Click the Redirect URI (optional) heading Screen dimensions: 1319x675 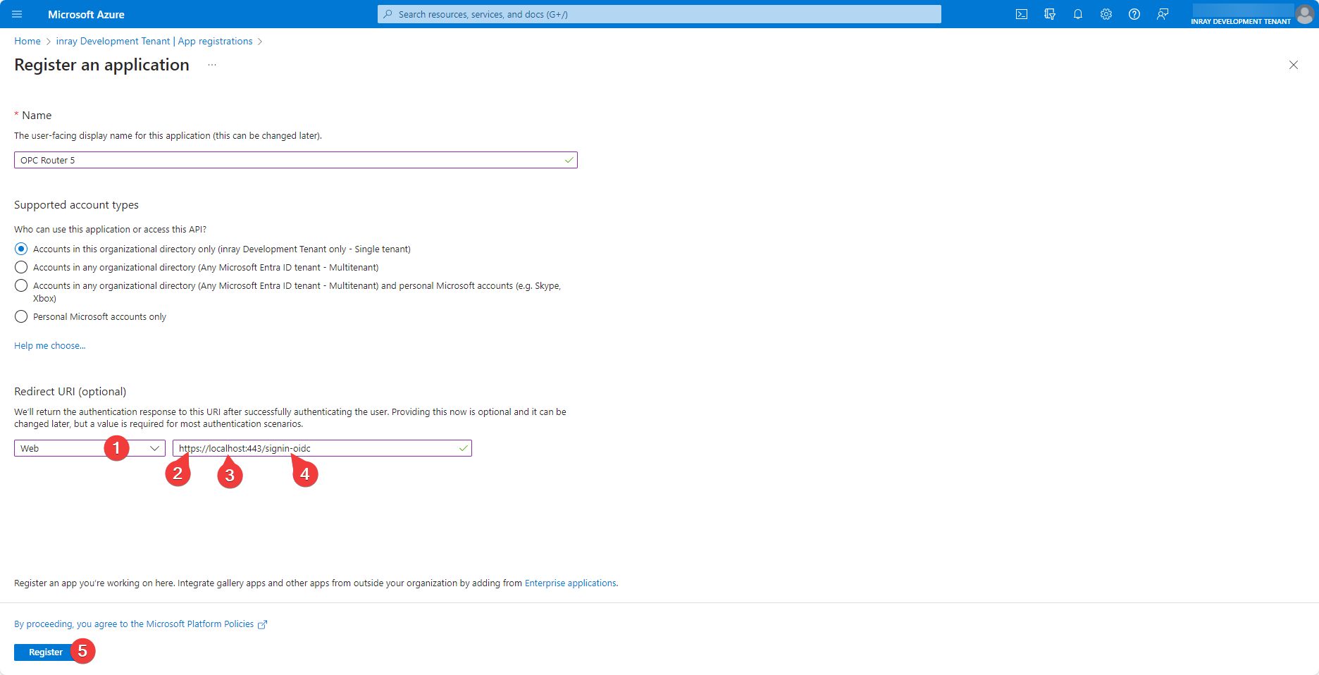pos(70,392)
